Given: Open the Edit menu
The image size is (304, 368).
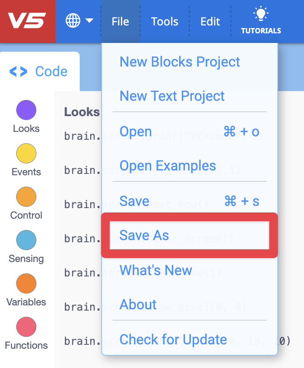Looking at the screenshot, I should pos(210,21).
